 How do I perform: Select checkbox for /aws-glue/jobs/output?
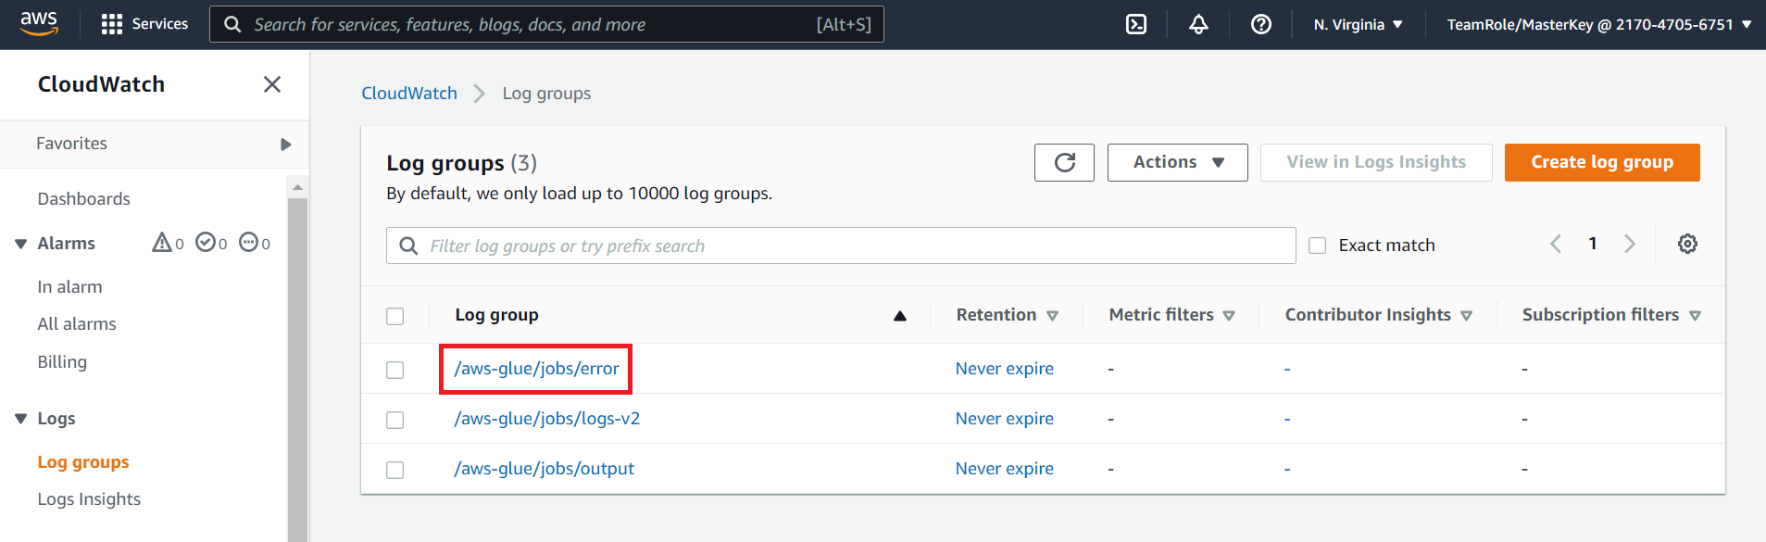point(395,470)
